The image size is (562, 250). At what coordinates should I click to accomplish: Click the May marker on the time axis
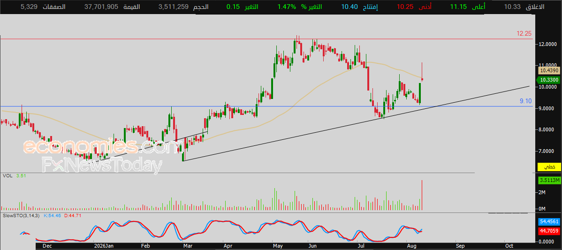(x=278, y=246)
